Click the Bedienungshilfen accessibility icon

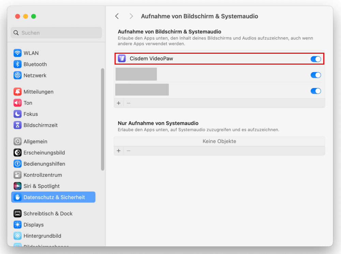[x=17, y=164]
